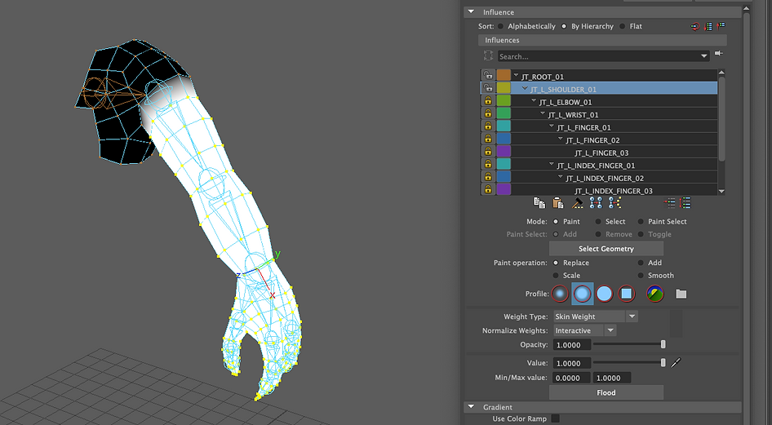Click the Value slider handle
Viewport: 772px width, 425px height.
pos(663,362)
